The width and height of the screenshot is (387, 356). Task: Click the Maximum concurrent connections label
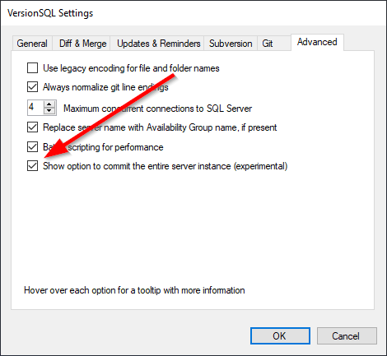(x=157, y=109)
